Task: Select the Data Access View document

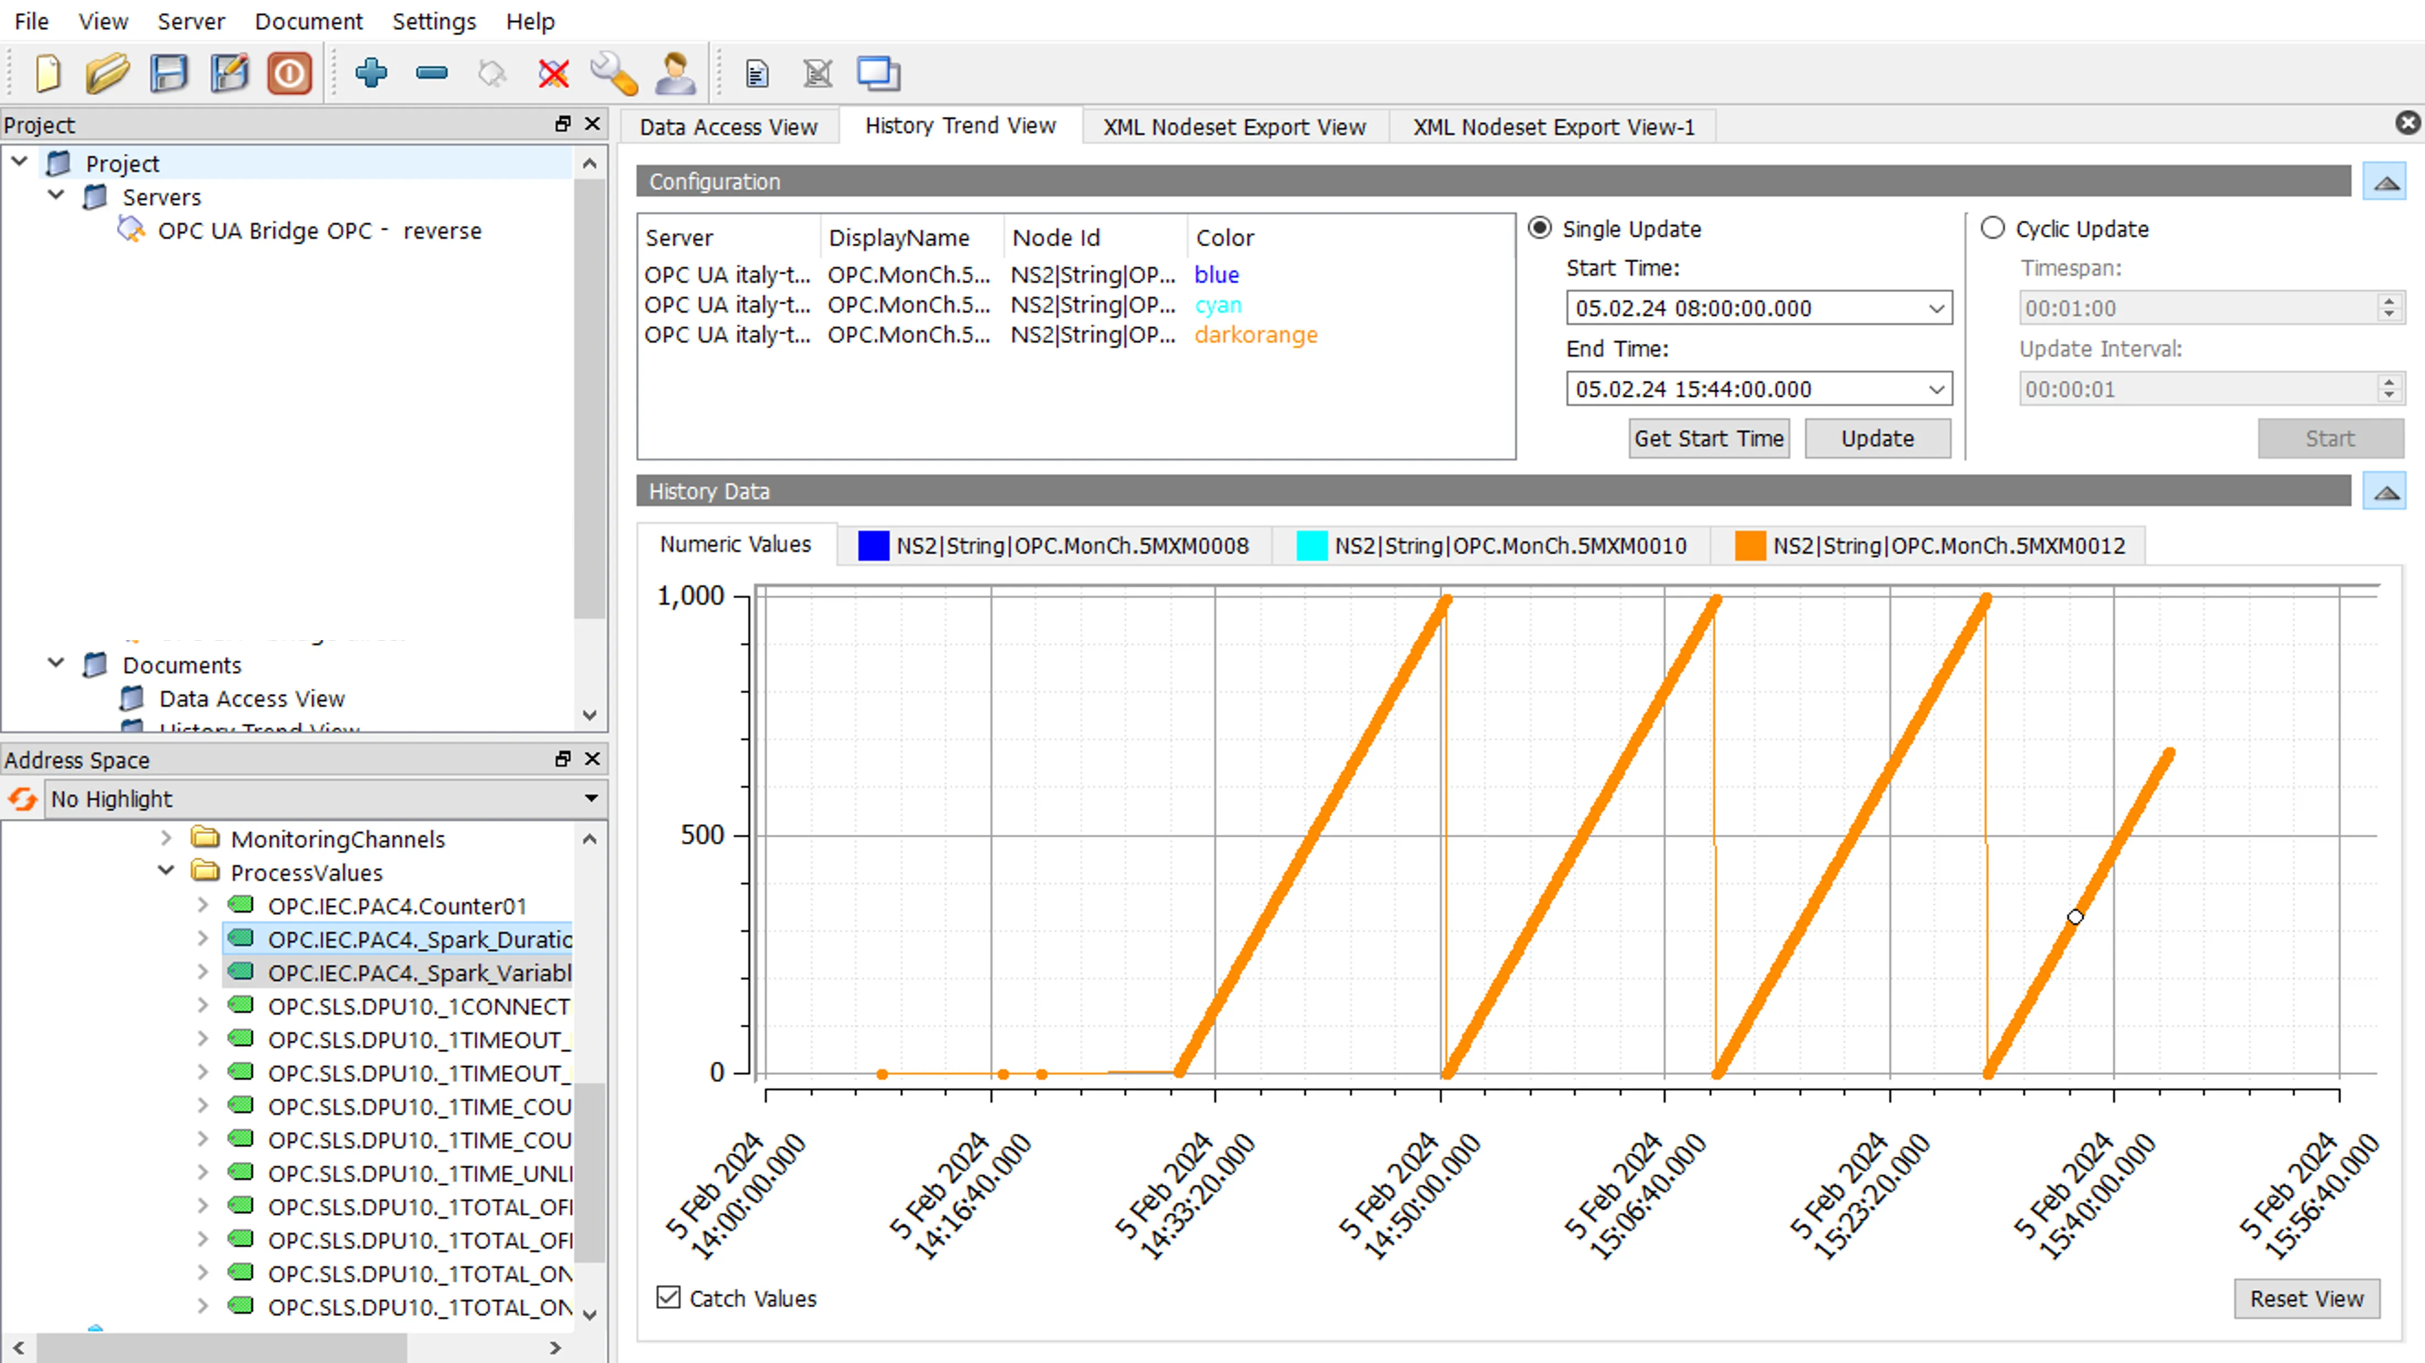Action: pos(251,699)
